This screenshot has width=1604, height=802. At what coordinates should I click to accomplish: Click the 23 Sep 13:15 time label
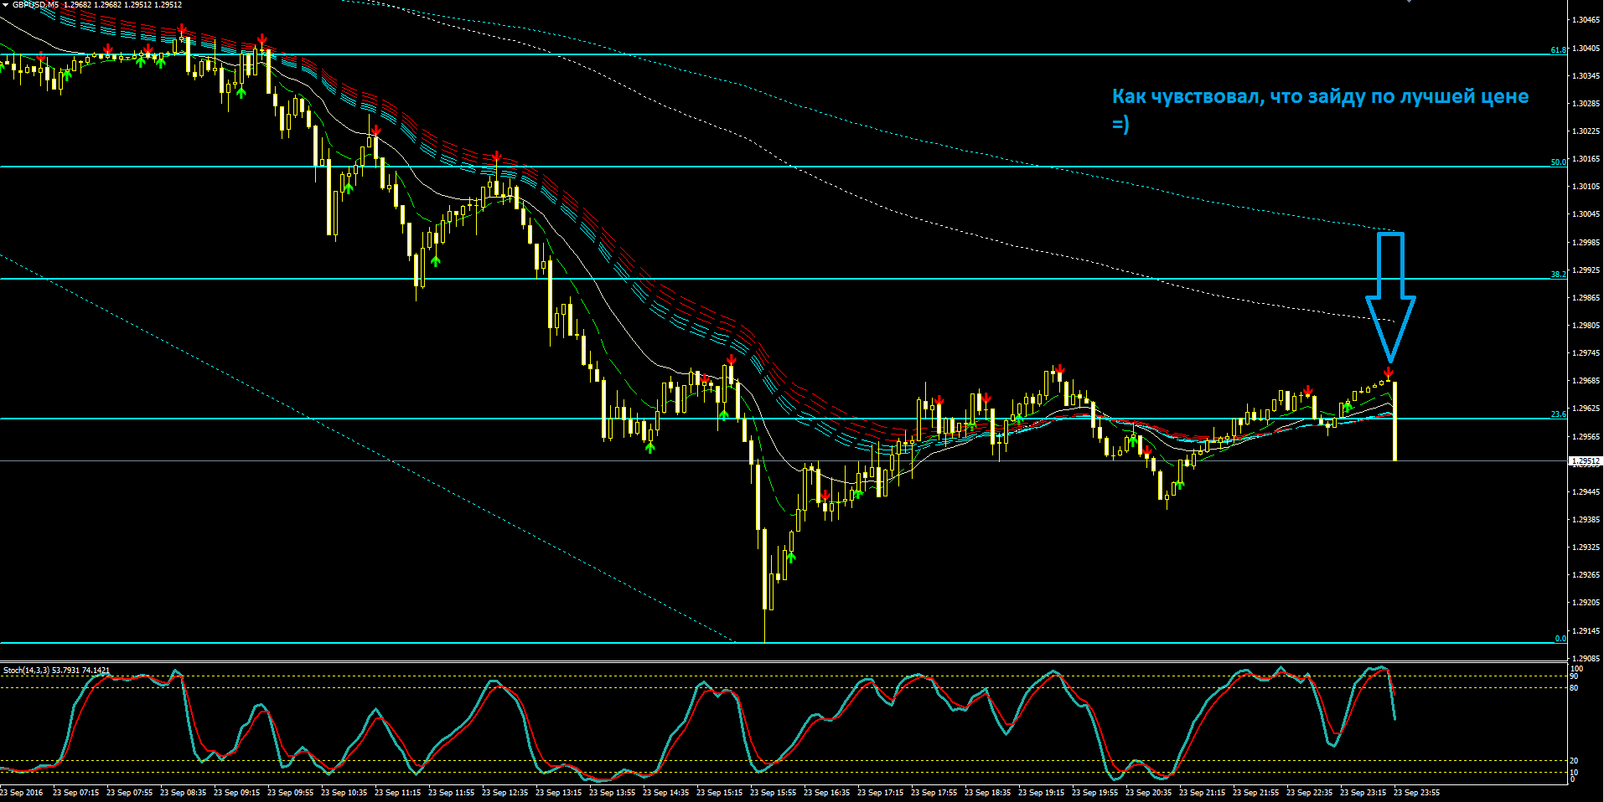(558, 793)
